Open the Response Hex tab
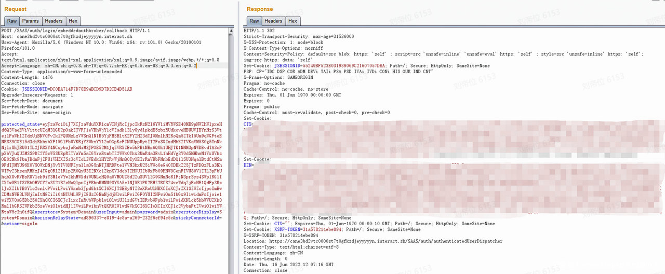This screenshot has height=274, width=665. coord(293,21)
